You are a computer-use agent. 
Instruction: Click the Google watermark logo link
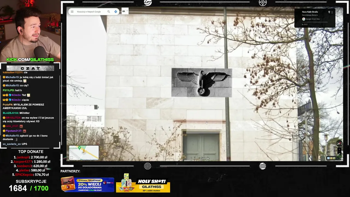[x=205, y=158]
